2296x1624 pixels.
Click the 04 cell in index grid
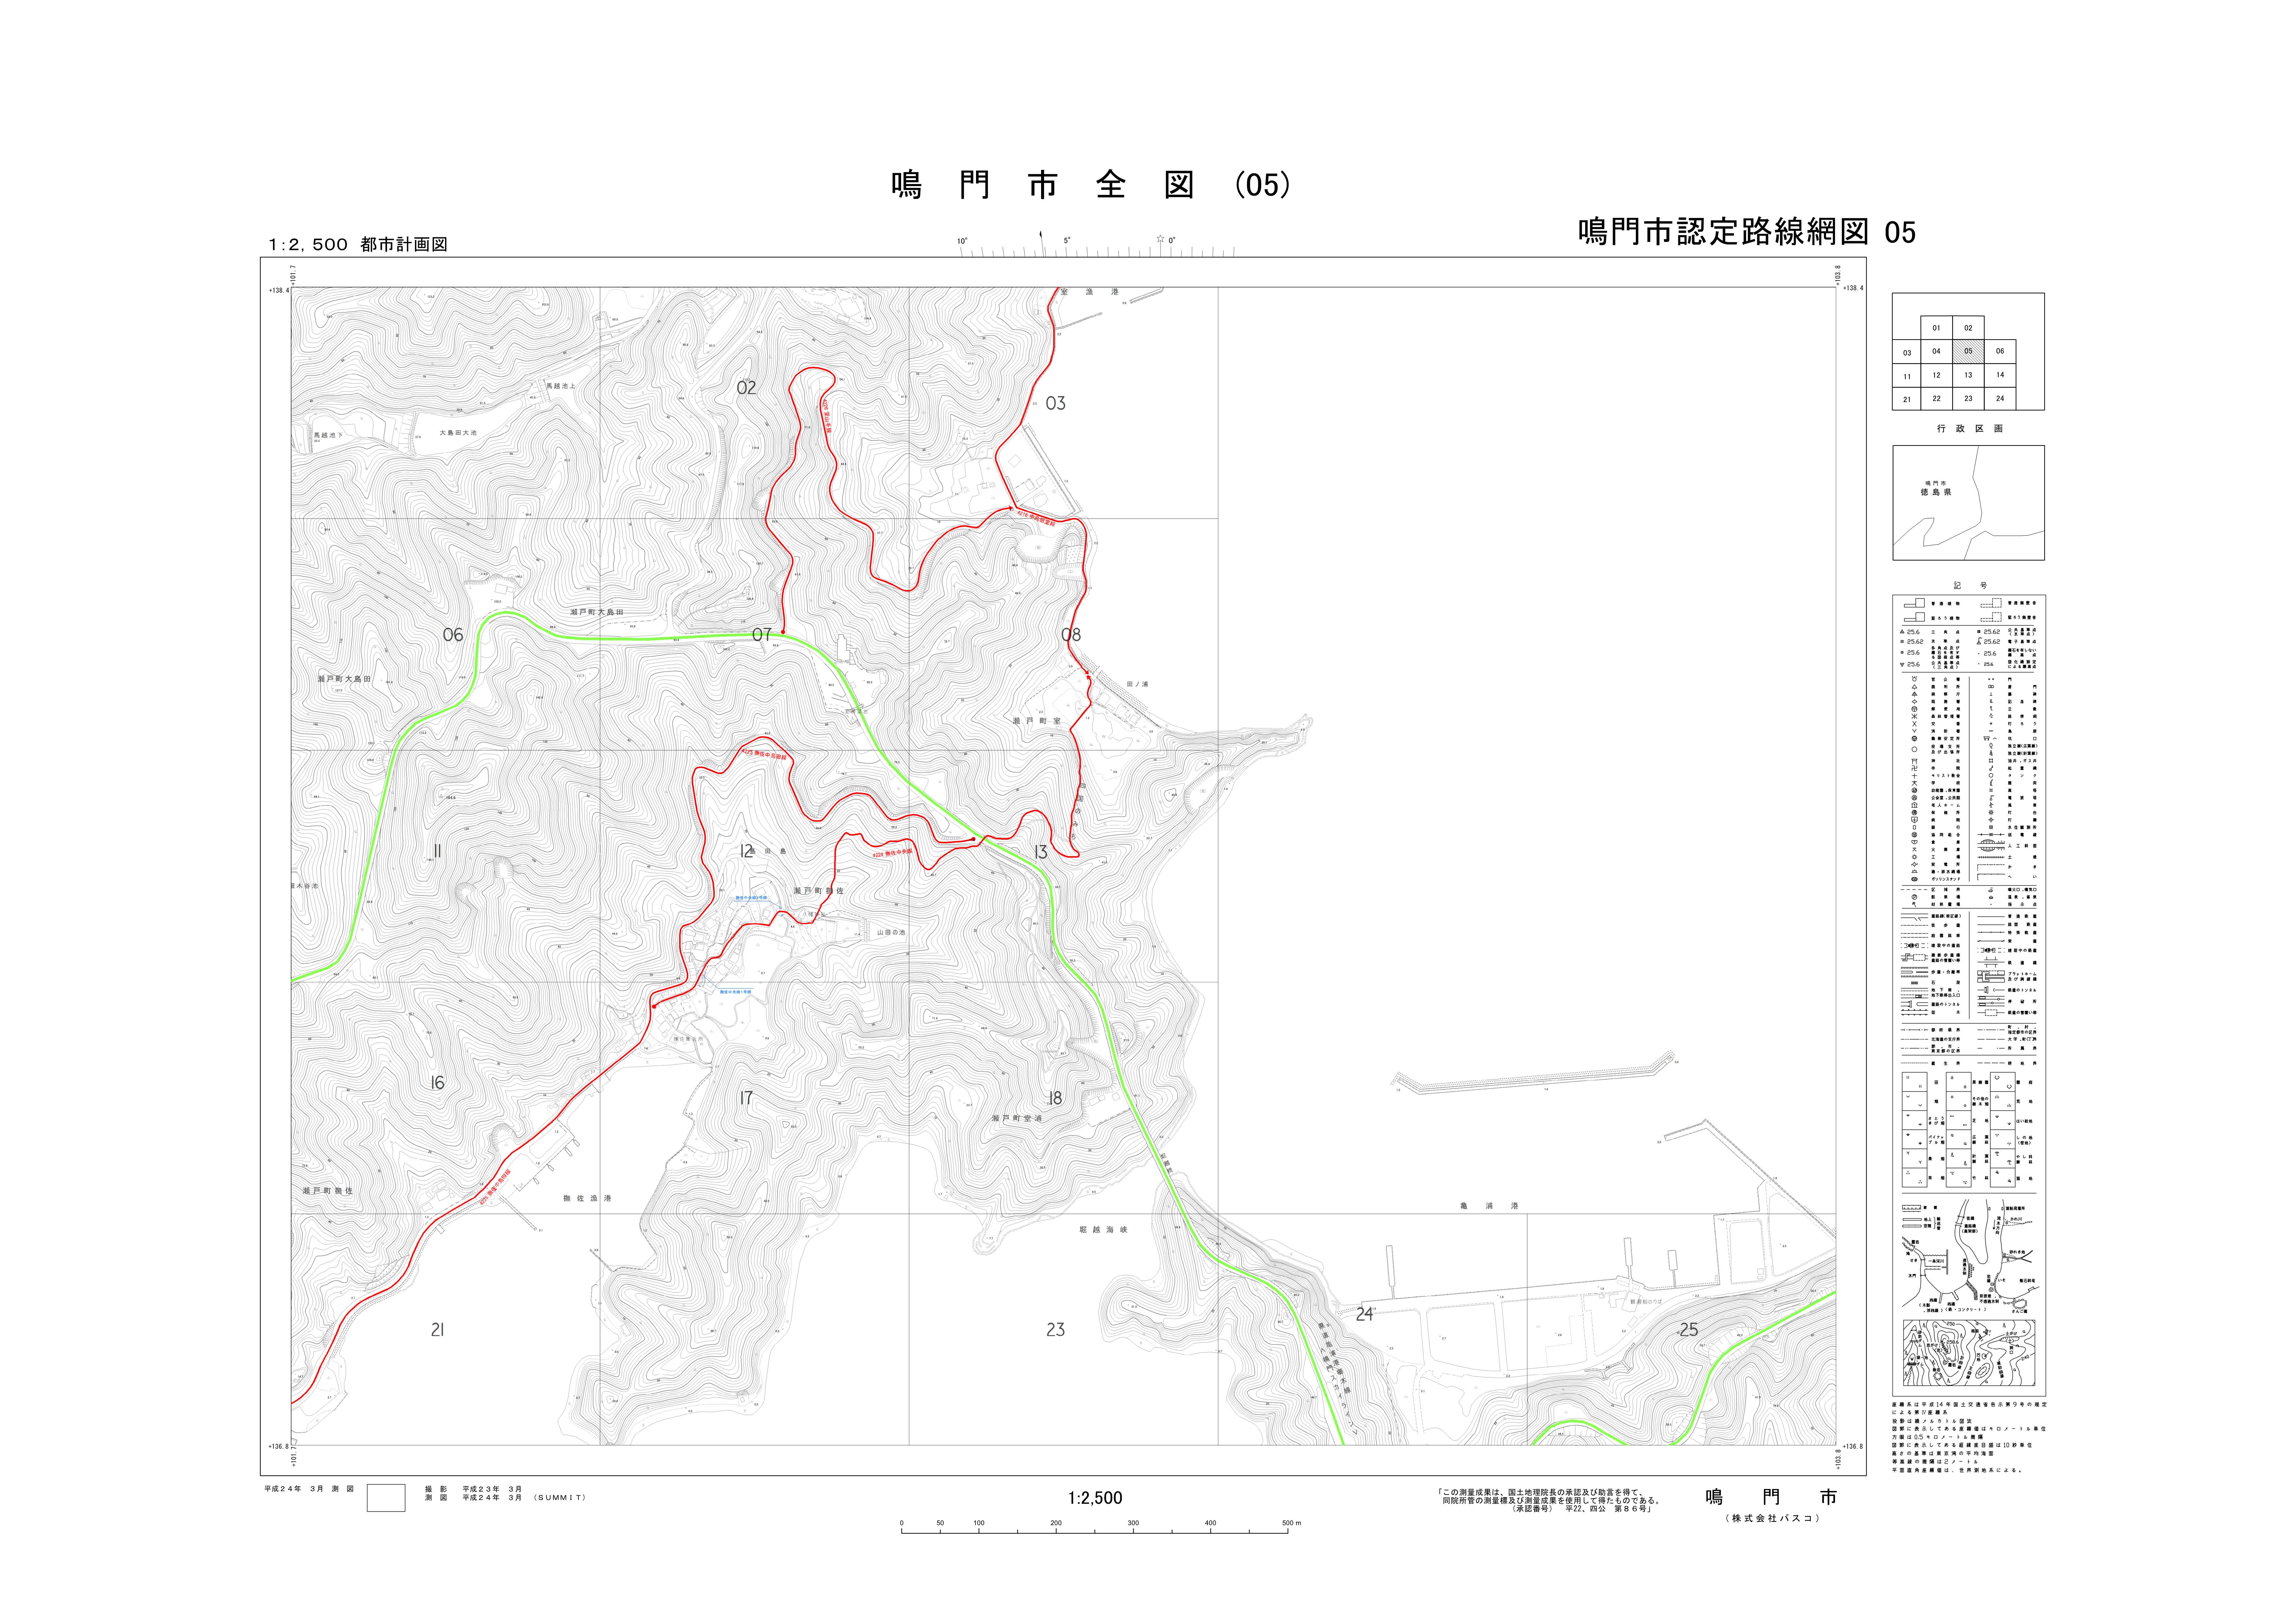click(1936, 351)
